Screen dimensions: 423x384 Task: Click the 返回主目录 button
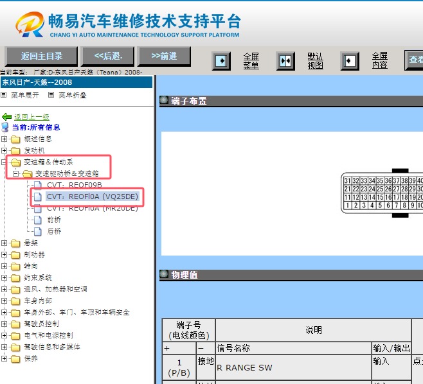pos(41,57)
